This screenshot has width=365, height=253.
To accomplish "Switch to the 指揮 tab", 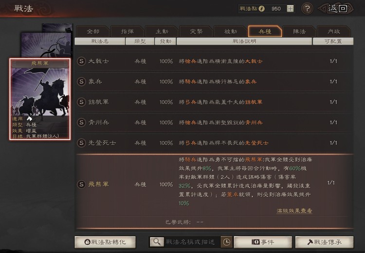I will pyautogui.click(x=128, y=32).
